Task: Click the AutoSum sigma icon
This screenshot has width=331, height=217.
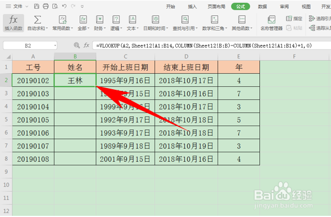Action: (x=38, y=20)
